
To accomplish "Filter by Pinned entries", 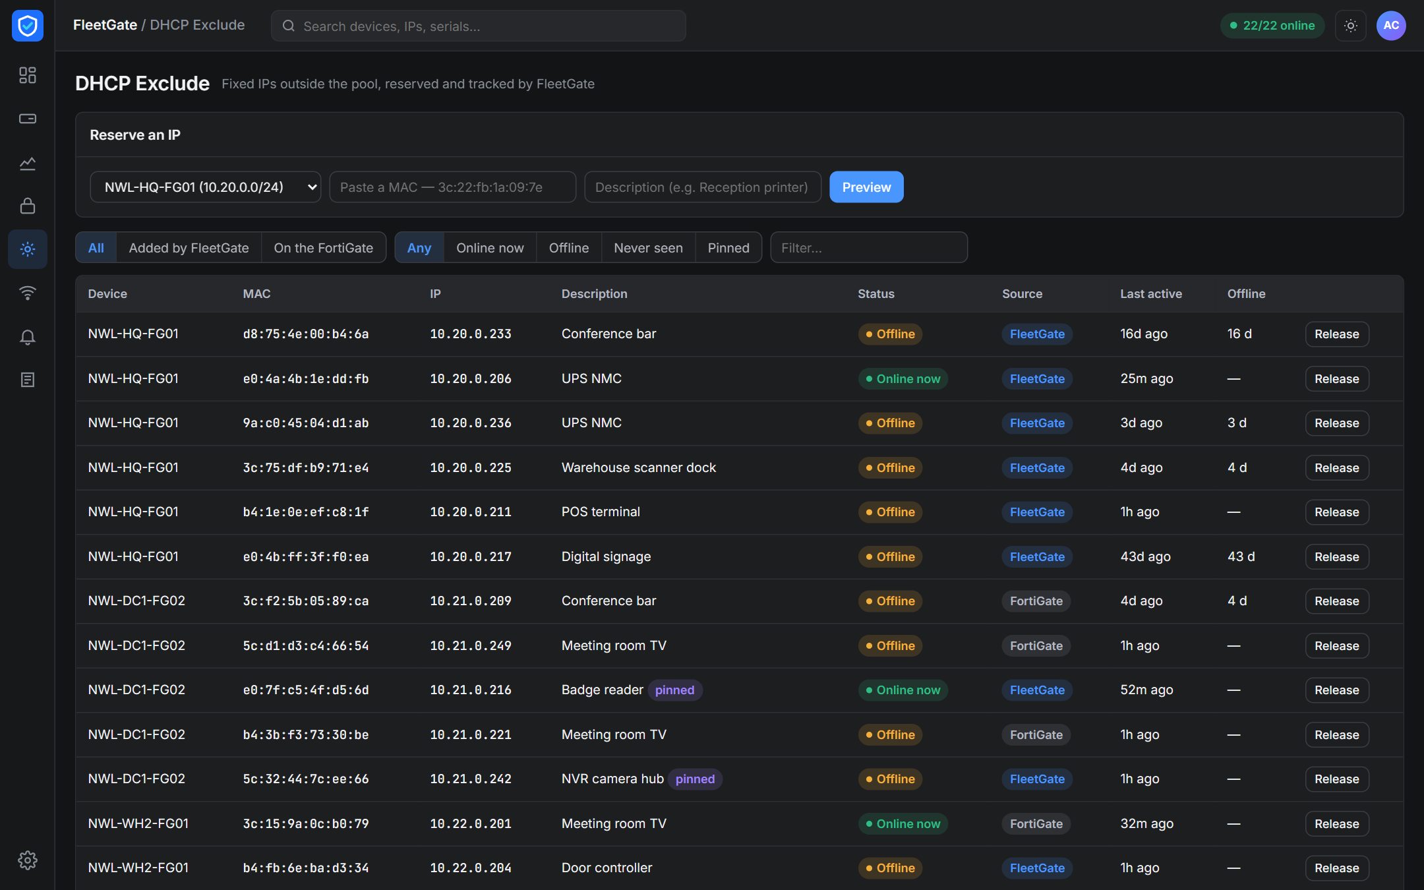I will click(728, 248).
